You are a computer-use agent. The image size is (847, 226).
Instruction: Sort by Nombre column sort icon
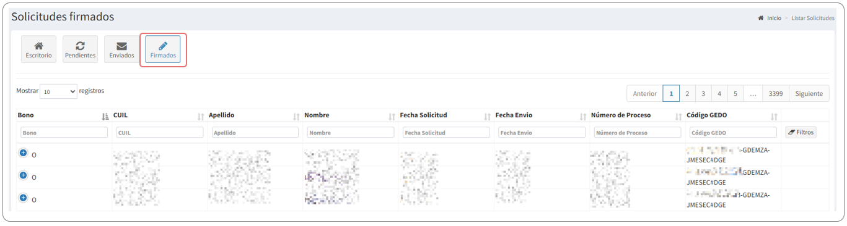392,116
